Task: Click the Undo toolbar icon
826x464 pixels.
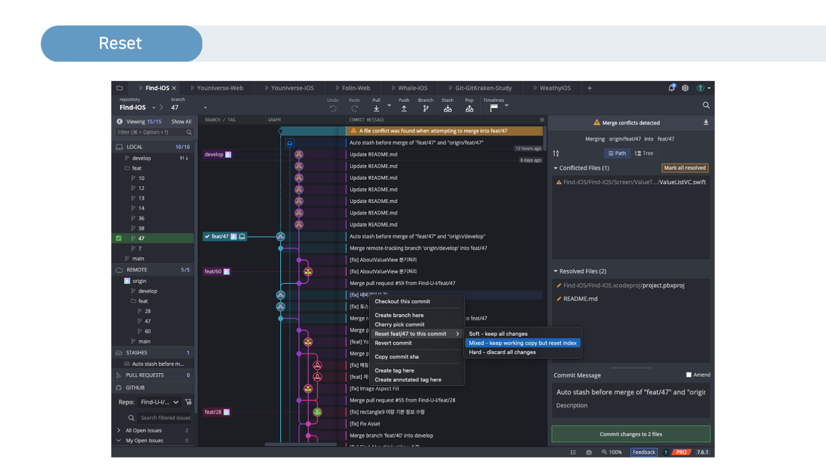Action: (x=333, y=108)
